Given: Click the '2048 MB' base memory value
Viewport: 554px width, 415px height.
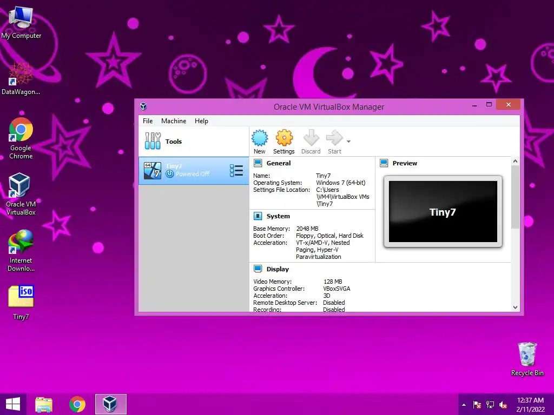Looking at the screenshot, I should click(307, 229).
